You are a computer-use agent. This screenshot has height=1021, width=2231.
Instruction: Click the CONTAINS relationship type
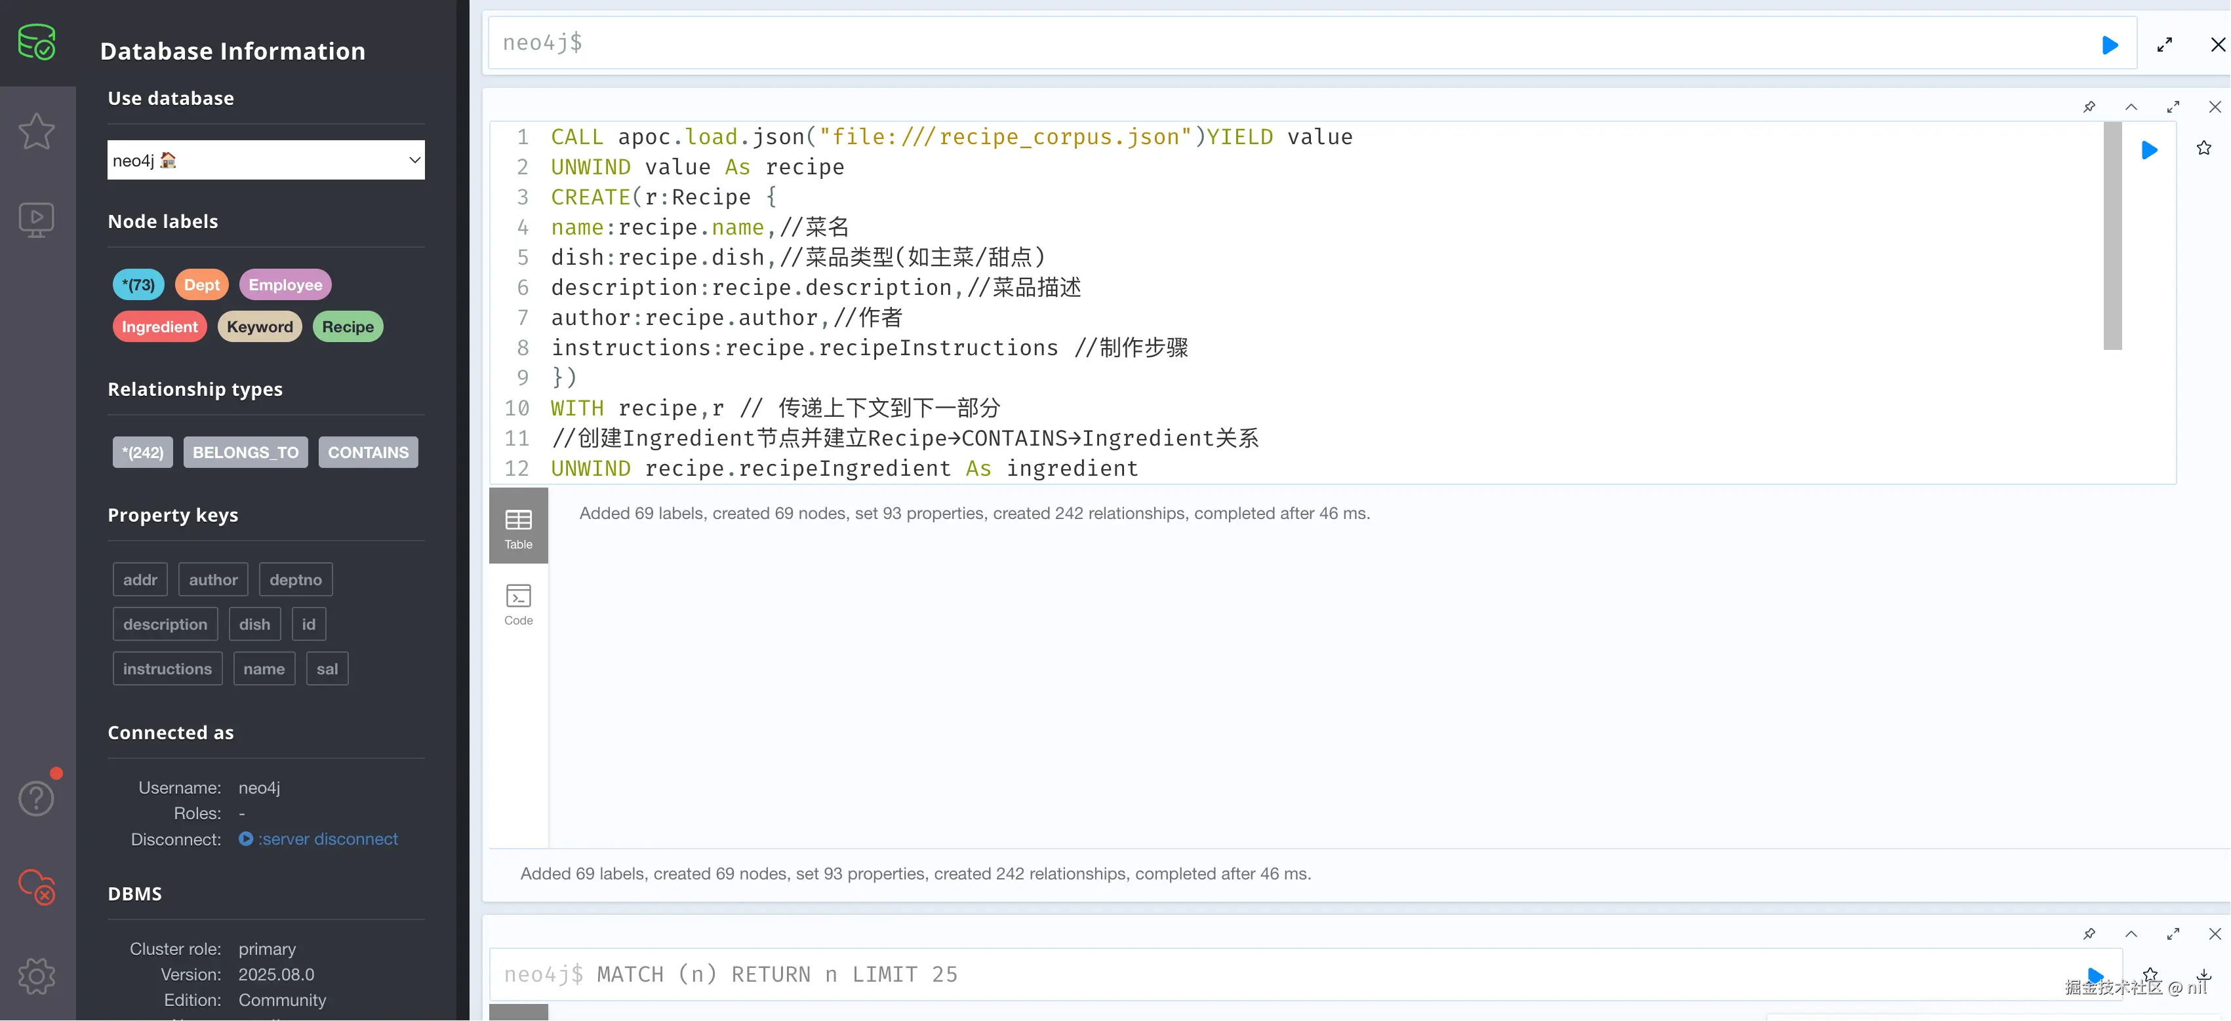coord(368,453)
